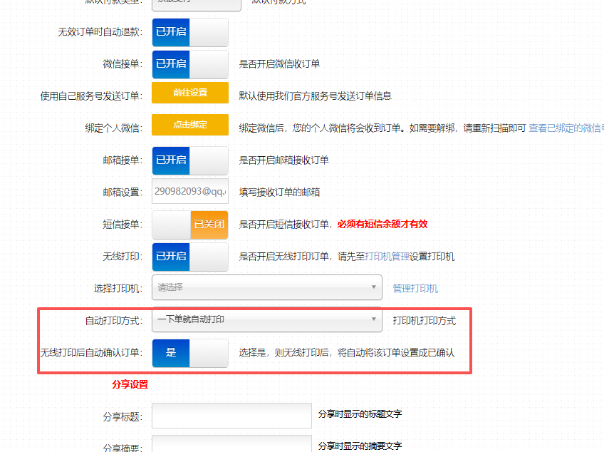Disable the 微信接单 switch
The width and height of the screenshot is (604, 452).
190,64
